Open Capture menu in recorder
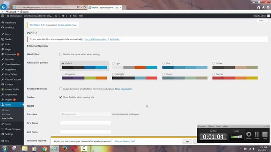Screen dimensions: 271x152 point(202,126)
